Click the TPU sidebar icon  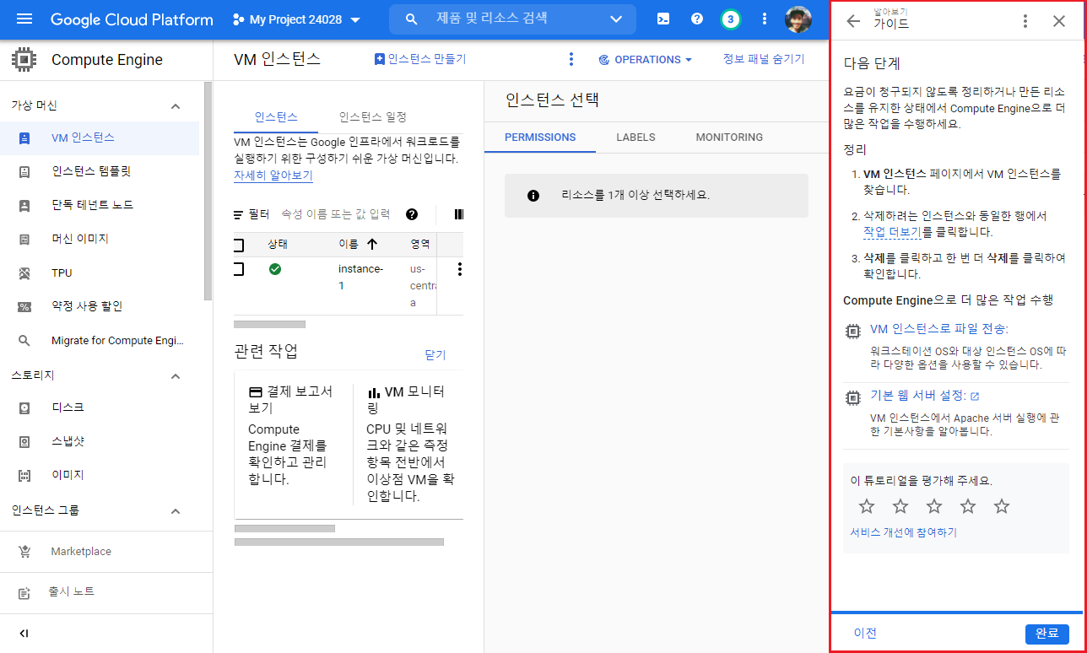tap(24, 273)
